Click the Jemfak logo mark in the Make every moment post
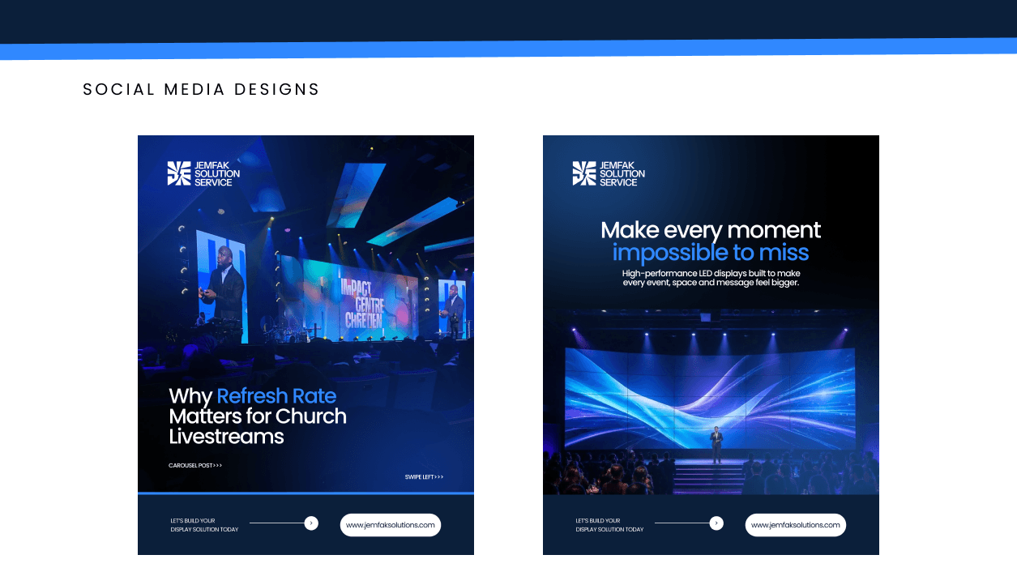1017x572 pixels. point(584,173)
